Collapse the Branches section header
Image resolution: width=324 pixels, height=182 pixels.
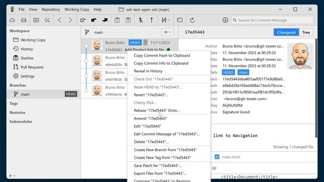click(x=18, y=85)
